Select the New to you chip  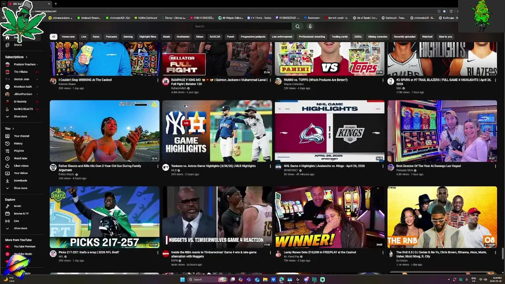coord(445,37)
